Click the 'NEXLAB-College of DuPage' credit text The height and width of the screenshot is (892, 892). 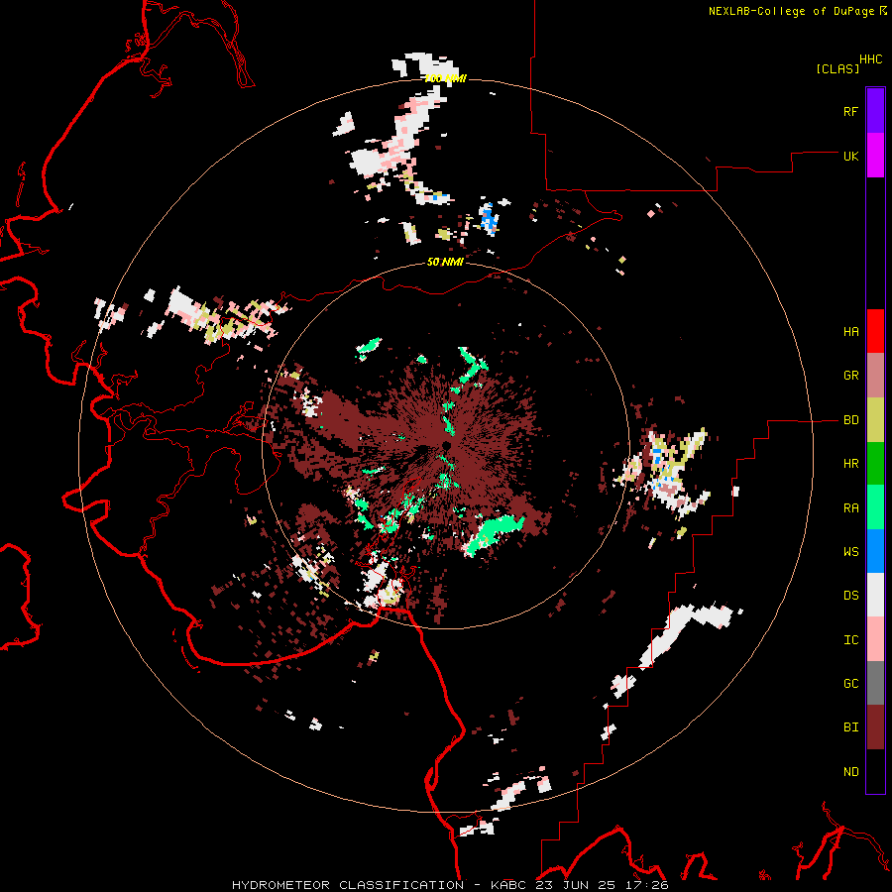coord(791,11)
